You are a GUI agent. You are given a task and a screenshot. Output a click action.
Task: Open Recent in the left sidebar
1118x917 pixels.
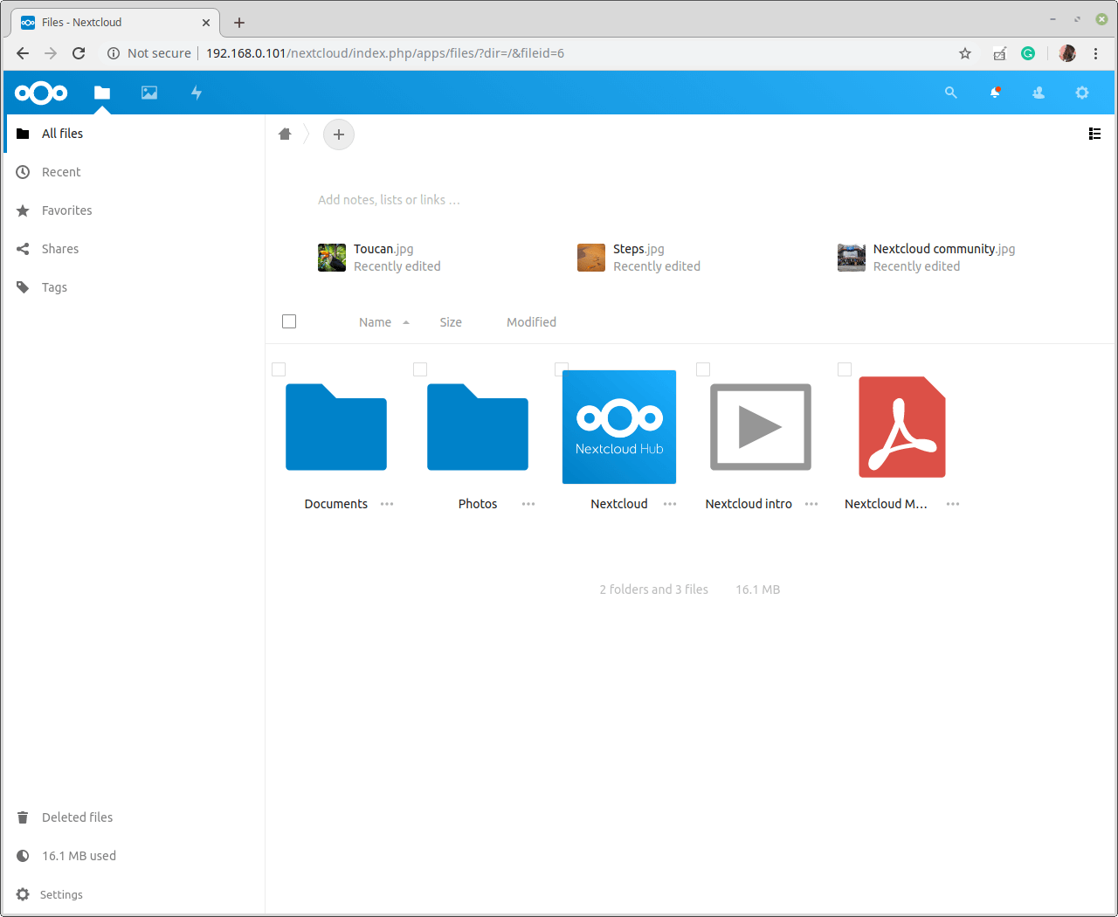(x=61, y=172)
